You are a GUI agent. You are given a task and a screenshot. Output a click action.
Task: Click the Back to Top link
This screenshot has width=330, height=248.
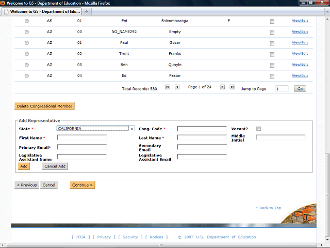269,208
